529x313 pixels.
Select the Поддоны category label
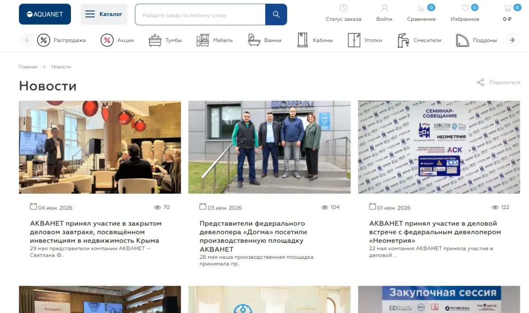tap(485, 40)
